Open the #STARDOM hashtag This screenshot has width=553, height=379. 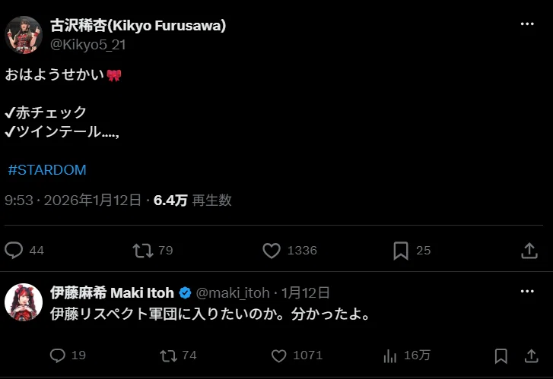(x=47, y=170)
